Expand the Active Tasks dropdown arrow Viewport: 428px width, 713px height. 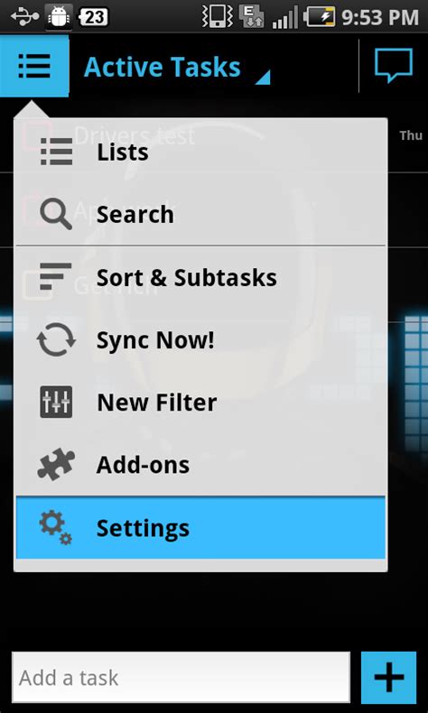263,78
